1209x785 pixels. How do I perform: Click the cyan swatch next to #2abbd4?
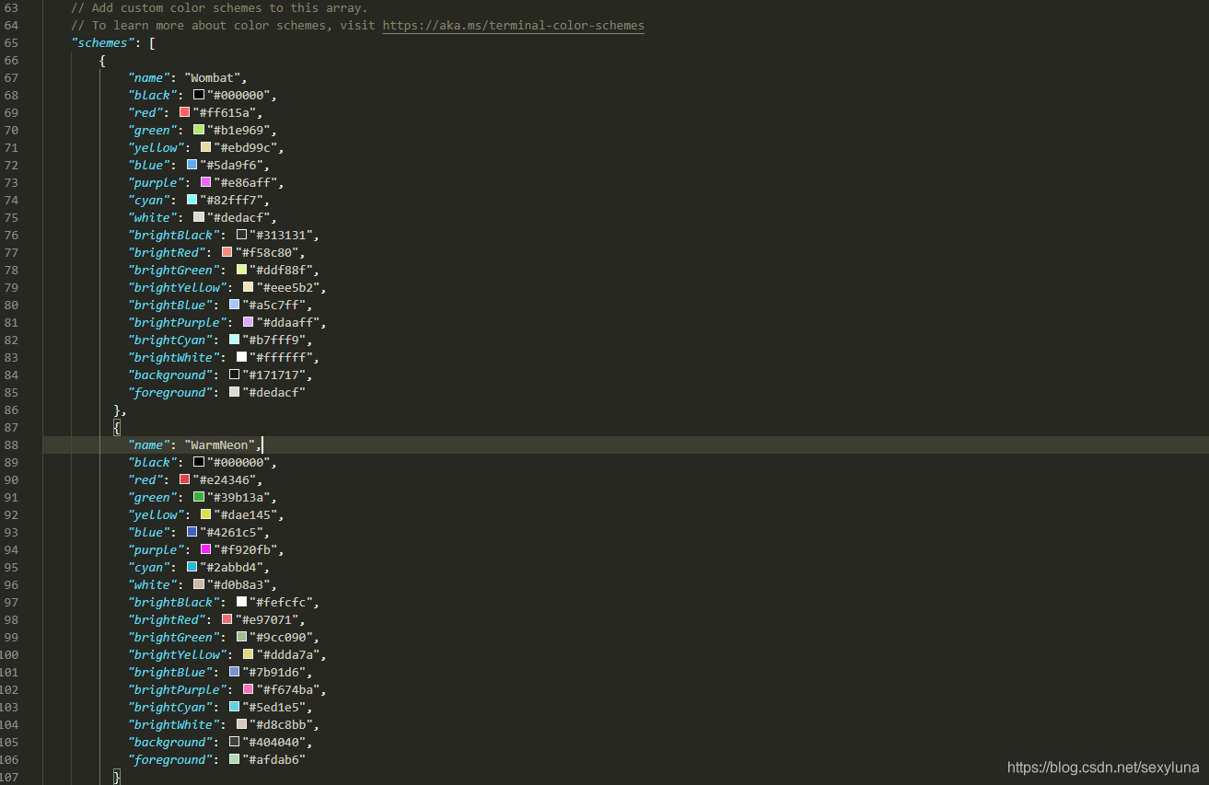[192, 567]
